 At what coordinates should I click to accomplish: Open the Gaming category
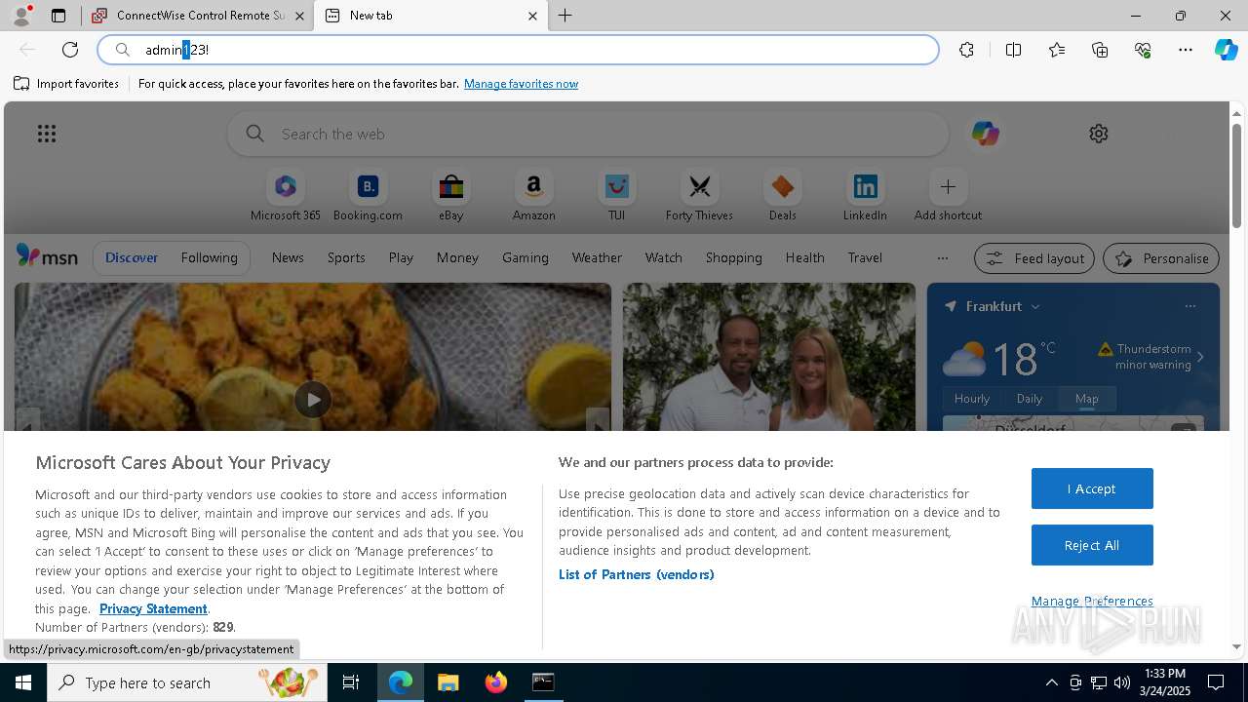pos(526,257)
